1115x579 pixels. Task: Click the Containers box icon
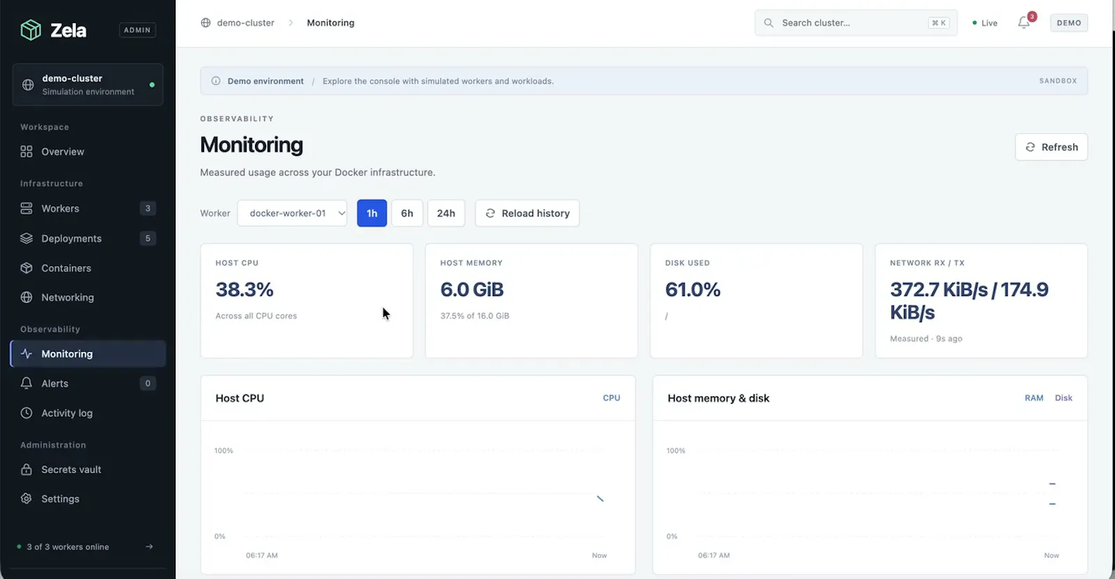pyautogui.click(x=26, y=268)
